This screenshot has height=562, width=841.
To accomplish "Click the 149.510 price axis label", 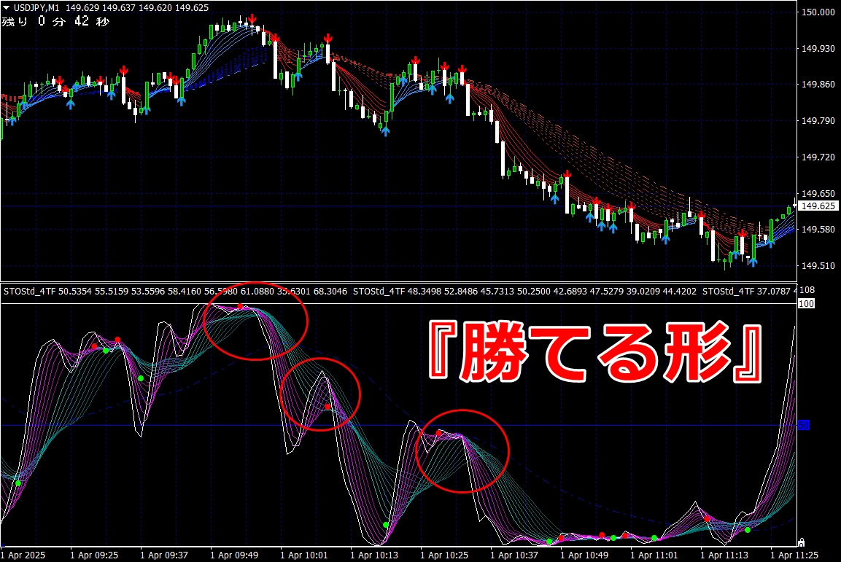I will click(818, 266).
